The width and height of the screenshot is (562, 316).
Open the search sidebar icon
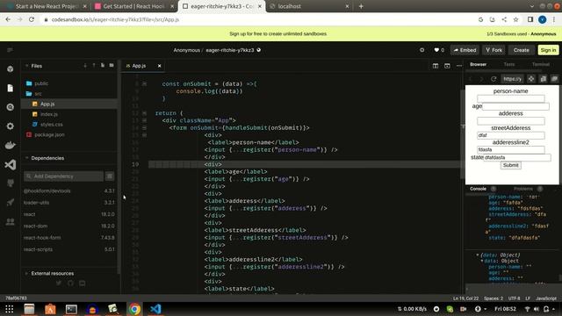(x=10, y=107)
